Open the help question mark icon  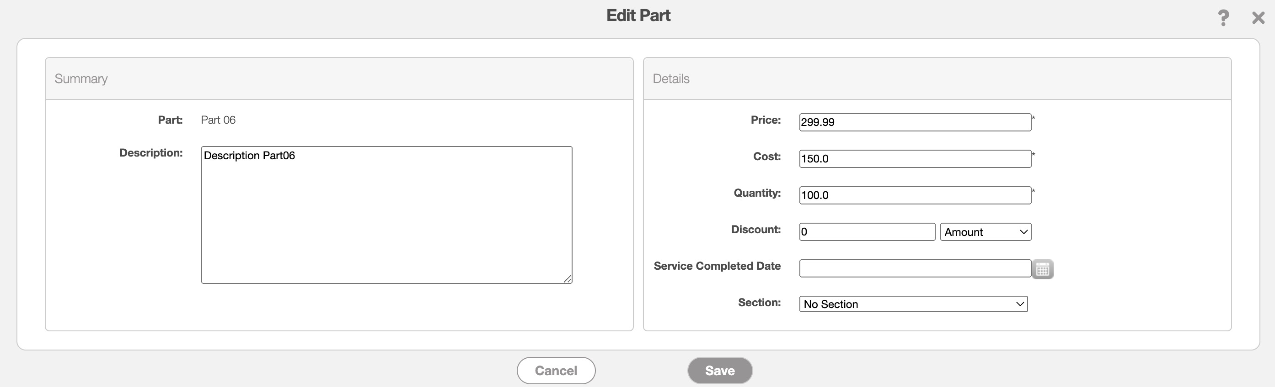pos(1223,18)
